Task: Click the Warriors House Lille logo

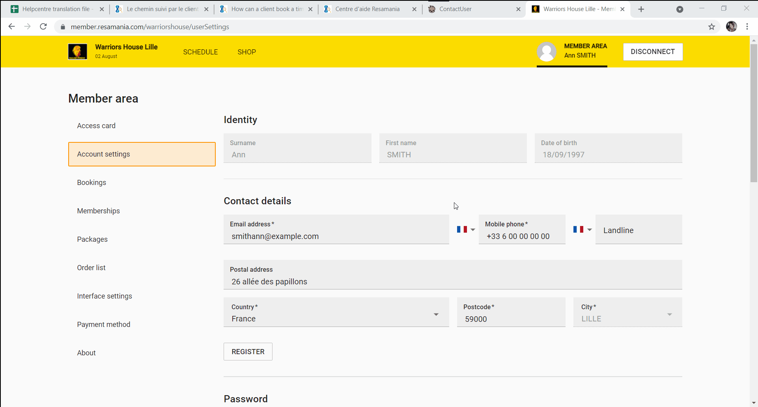Action: [x=77, y=52]
